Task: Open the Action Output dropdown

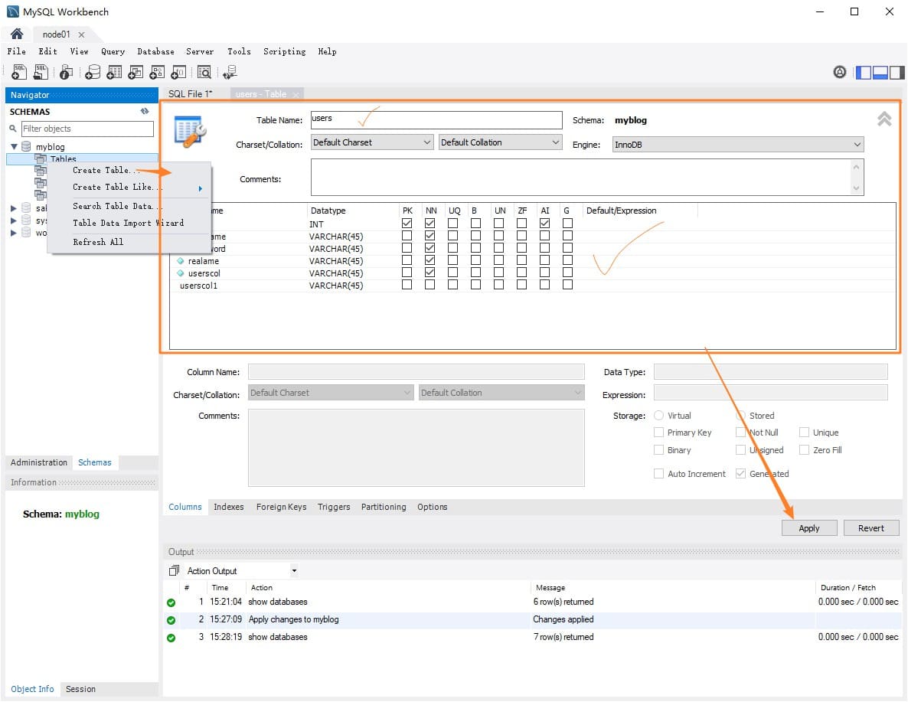Action: pos(241,571)
